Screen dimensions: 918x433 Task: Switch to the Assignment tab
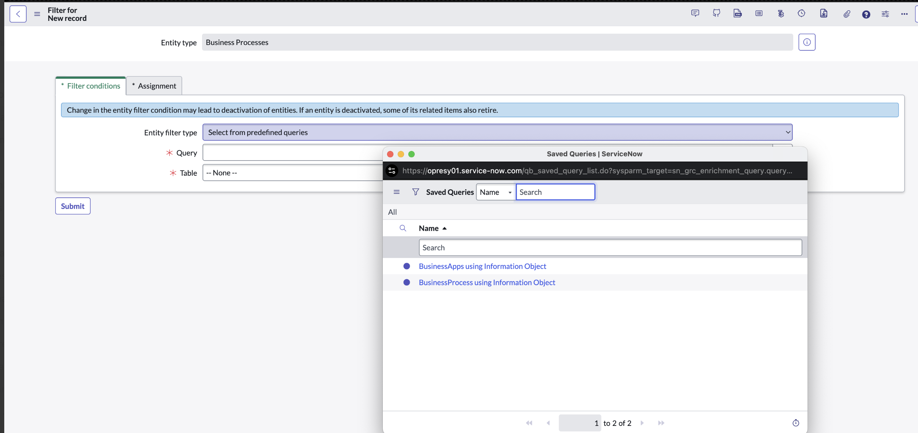coord(154,86)
